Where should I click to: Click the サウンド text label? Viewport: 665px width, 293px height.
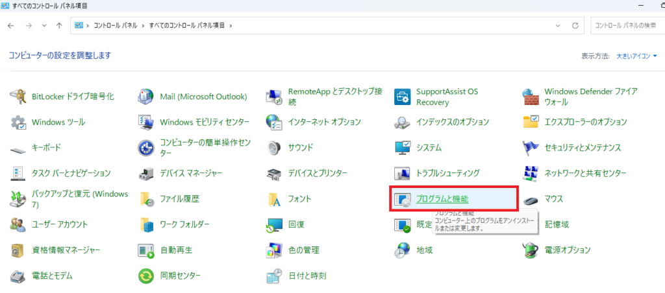[301, 148]
